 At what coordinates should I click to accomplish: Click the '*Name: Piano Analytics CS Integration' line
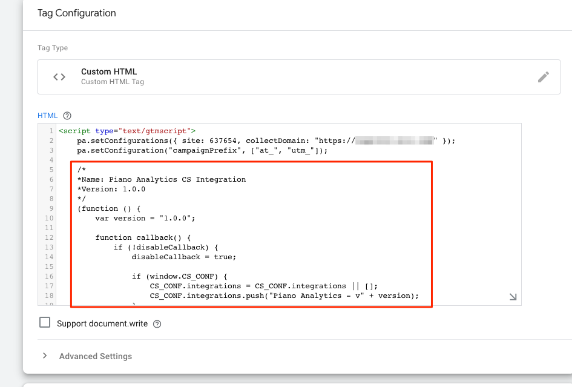click(x=162, y=180)
